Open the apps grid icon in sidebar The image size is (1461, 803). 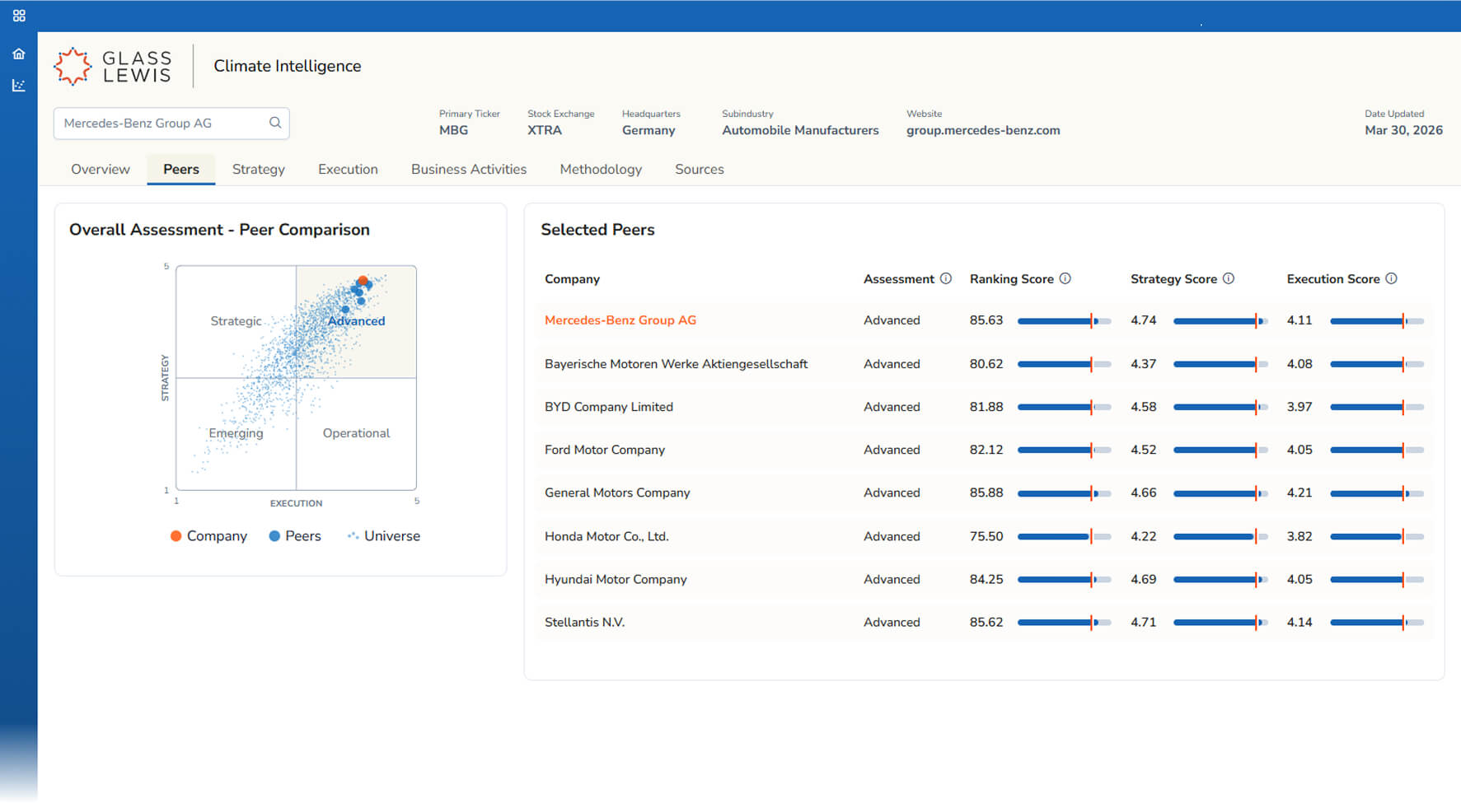coord(19,16)
